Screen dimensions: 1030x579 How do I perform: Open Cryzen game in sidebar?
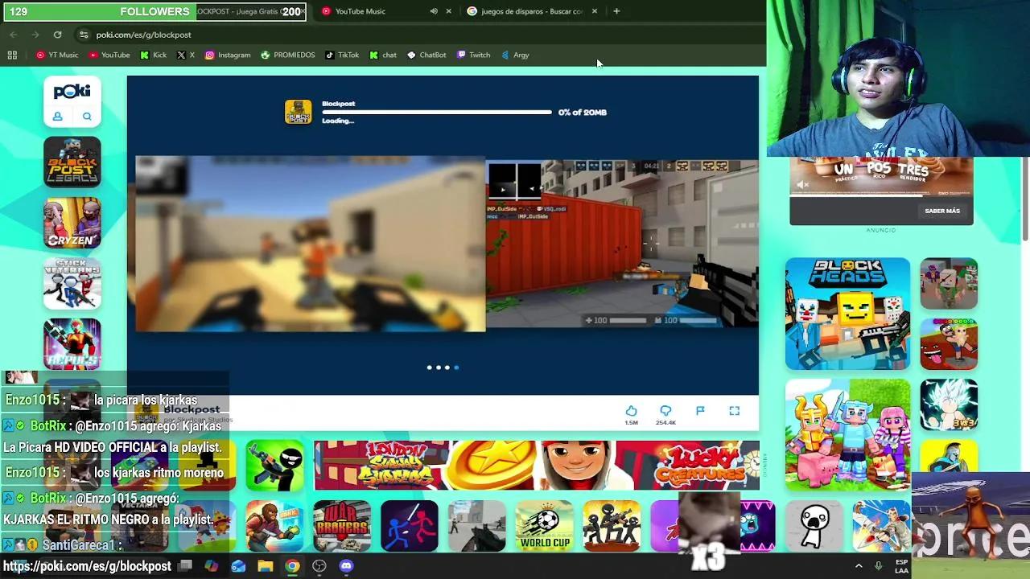(x=72, y=223)
